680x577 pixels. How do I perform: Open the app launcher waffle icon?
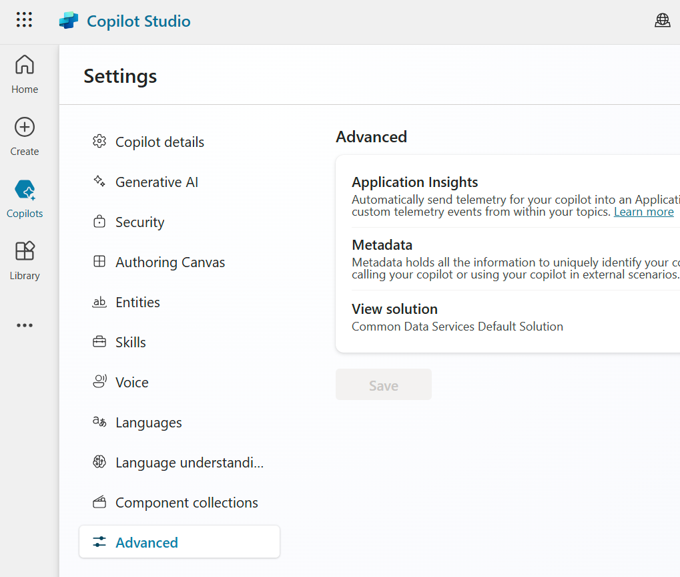(x=24, y=20)
